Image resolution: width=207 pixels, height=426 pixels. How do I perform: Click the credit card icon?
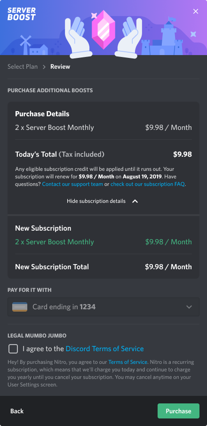[x=20, y=307]
